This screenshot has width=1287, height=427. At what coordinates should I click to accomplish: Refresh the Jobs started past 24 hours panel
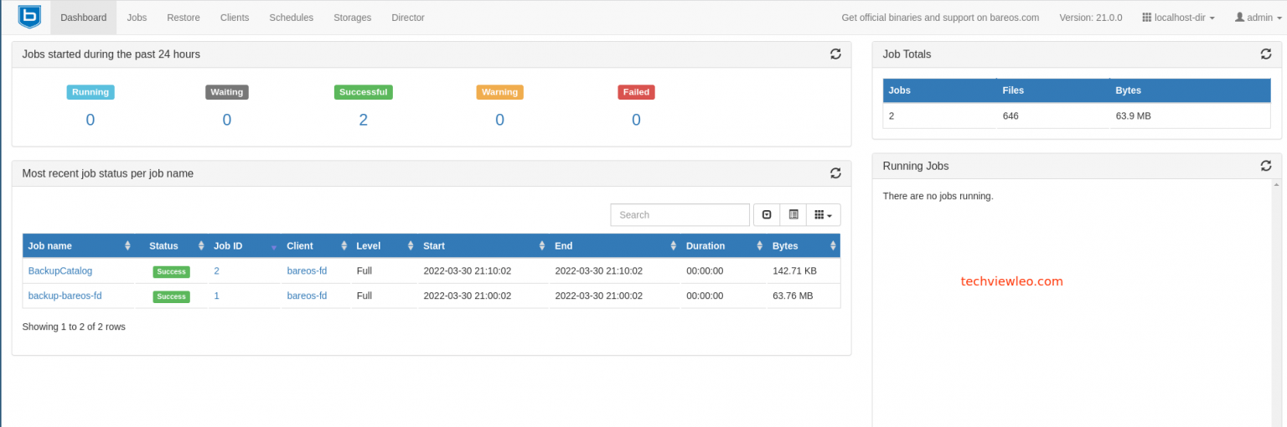point(835,54)
